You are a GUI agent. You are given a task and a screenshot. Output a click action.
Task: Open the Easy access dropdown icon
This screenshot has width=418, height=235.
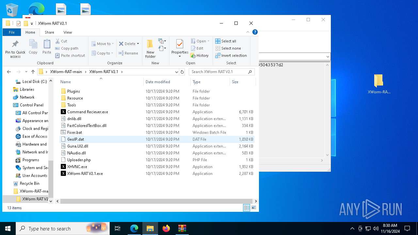[x=162, y=48]
